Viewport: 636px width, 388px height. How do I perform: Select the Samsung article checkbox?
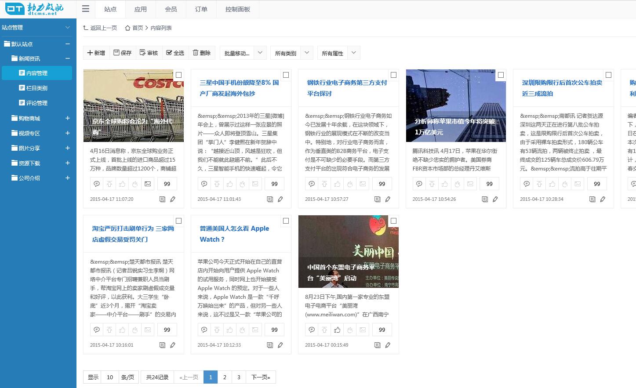pos(286,75)
